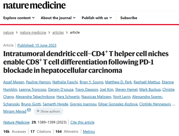Select author Brian Y. Soong
This screenshot has width=179, height=136.
coord(91,82)
